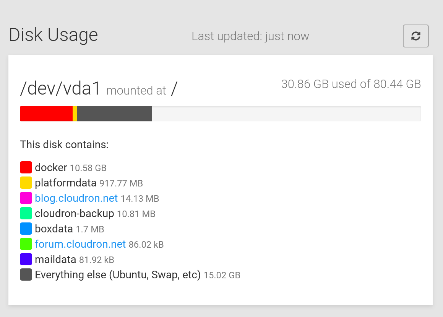Click the yellow platformdata color swatch

tap(26, 183)
